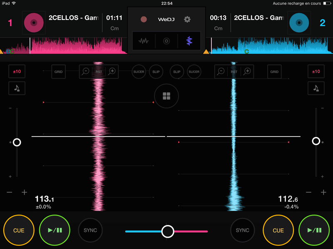The width and height of the screenshot is (333, 249).
Task: Tap deck number 2 label
Action: (x=322, y=23)
